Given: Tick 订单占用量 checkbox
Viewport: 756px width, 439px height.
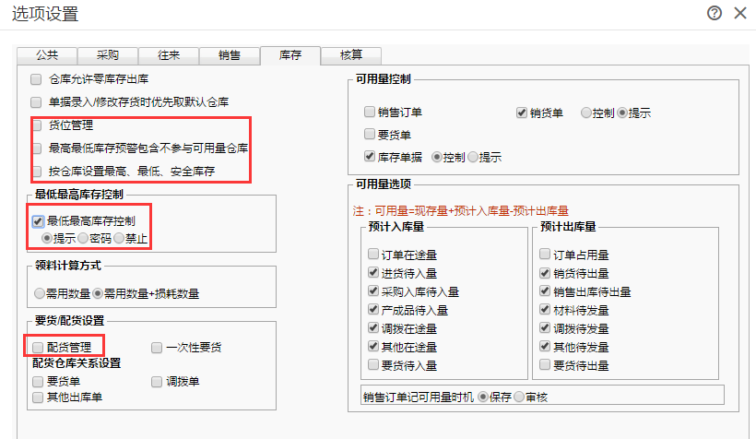Looking at the screenshot, I should [x=545, y=254].
